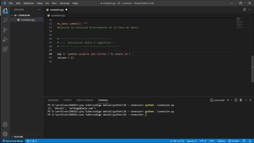Click the Explorer more actions ellipsis

point(39,10)
